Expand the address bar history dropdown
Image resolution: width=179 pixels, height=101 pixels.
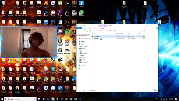pyautogui.click(x=135, y=31)
